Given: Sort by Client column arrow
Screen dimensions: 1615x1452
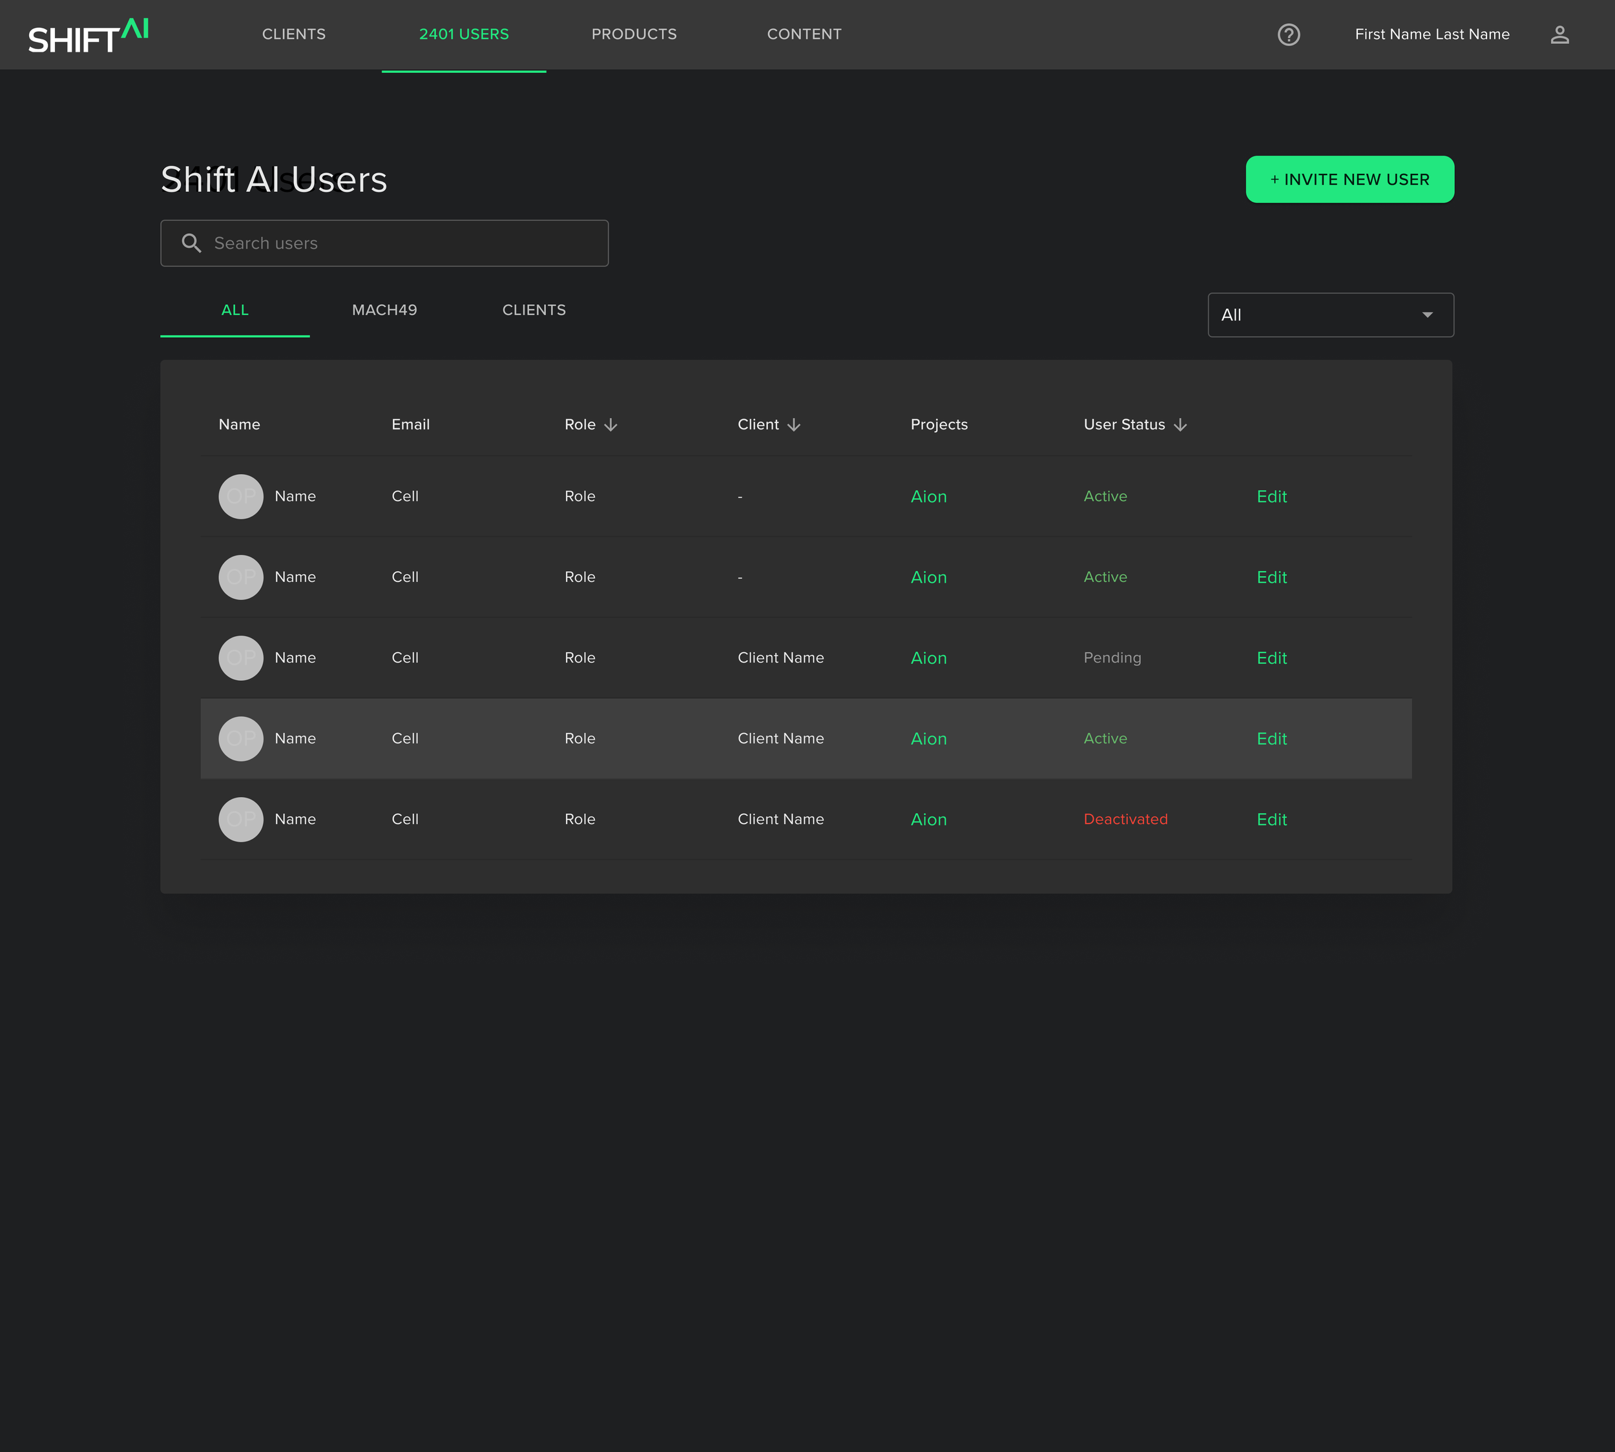Looking at the screenshot, I should click(x=793, y=424).
